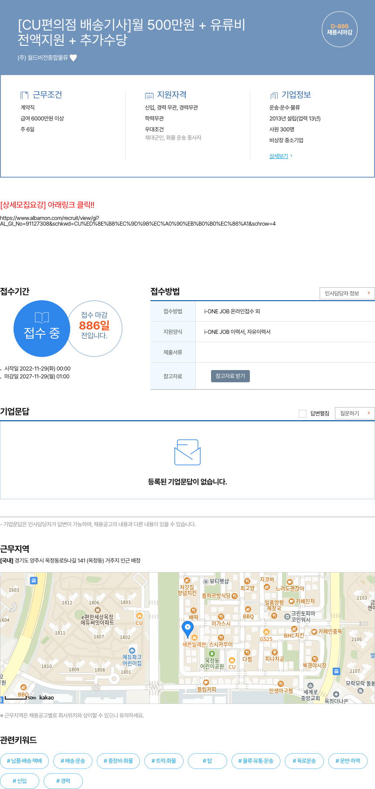375x789 pixels.
Task: Select the #신입 keyword tag
Action: 20,781
